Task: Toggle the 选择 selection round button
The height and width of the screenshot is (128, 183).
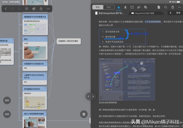Action: [x=7, y=114]
